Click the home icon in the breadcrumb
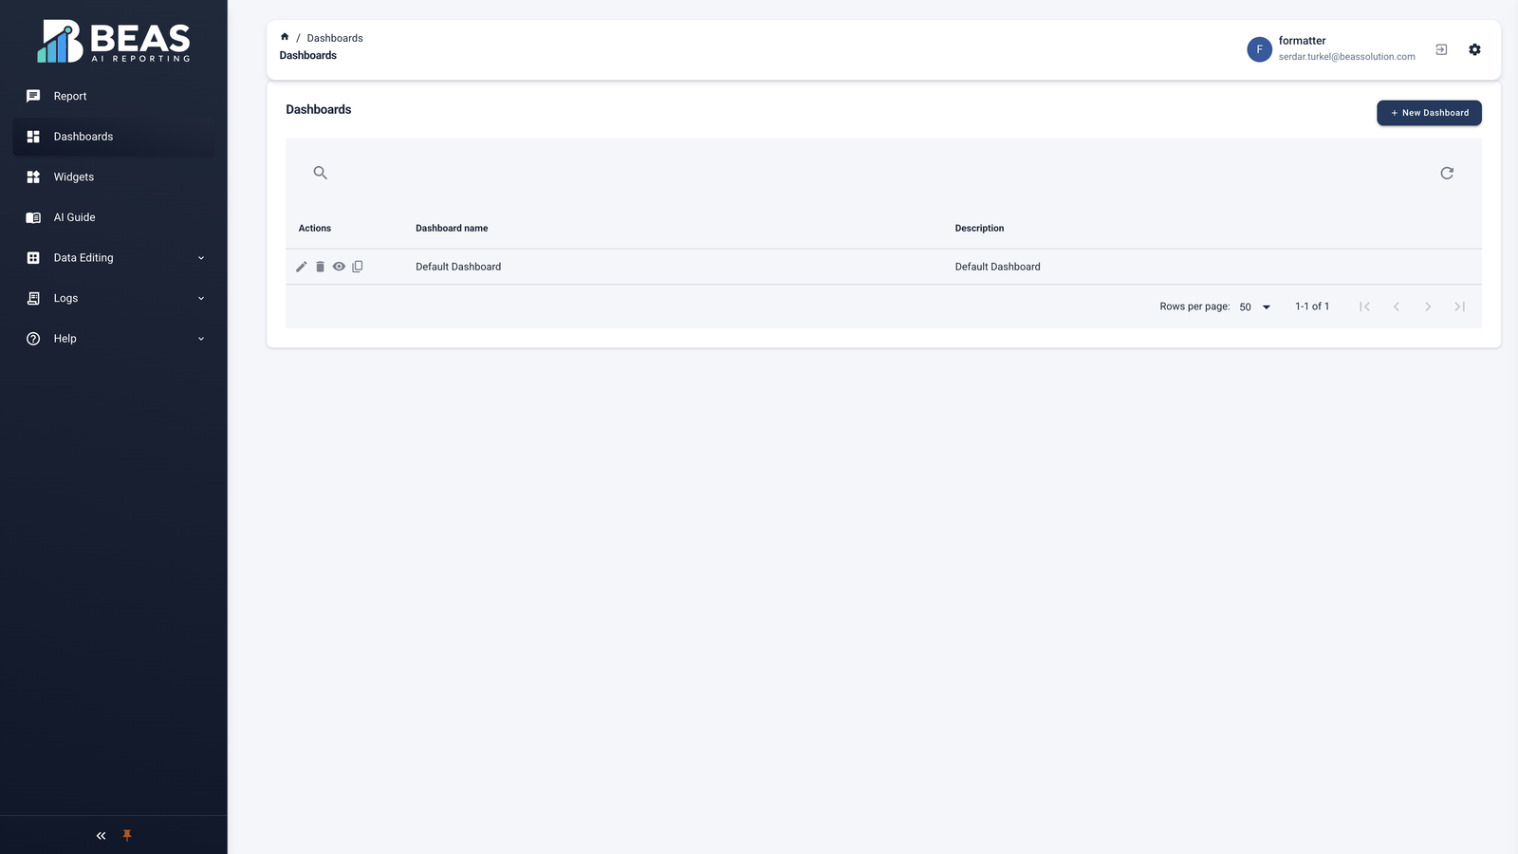1518x854 pixels. (x=285, y=37)
